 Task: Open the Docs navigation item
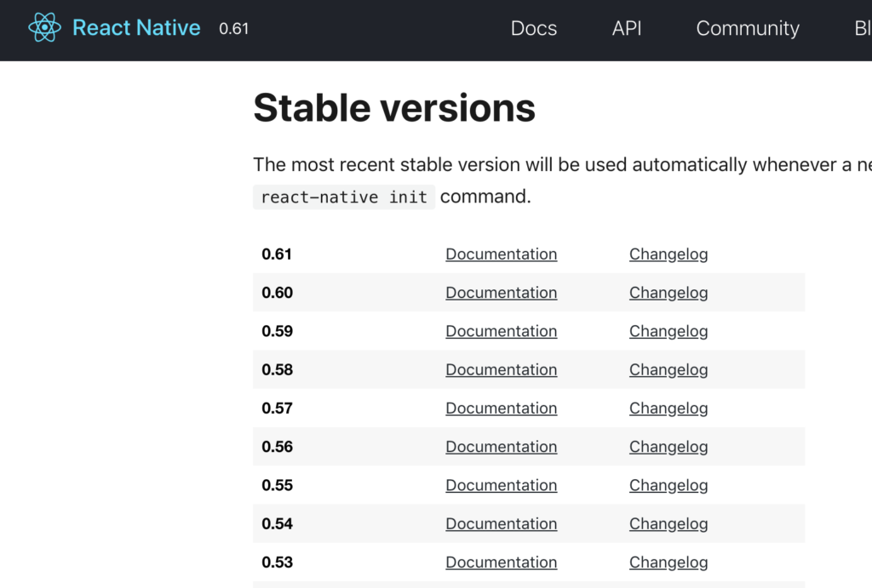pos(533,28)
